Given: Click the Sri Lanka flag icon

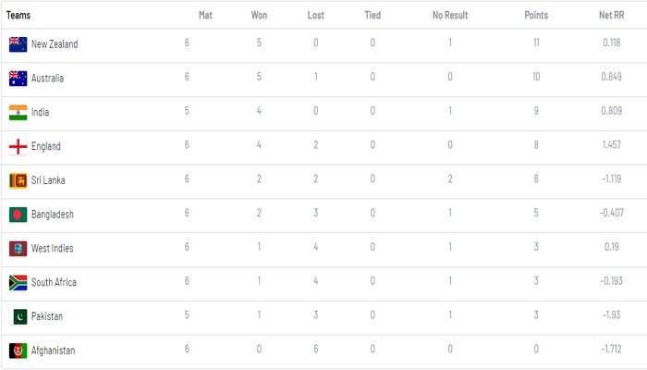Looking at the screenshot, I should 18,180.
